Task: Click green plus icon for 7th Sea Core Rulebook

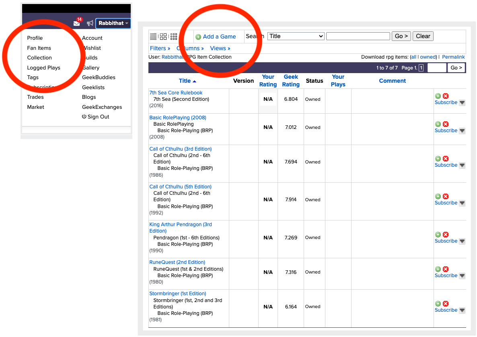Action: click(x=438, y=96)
